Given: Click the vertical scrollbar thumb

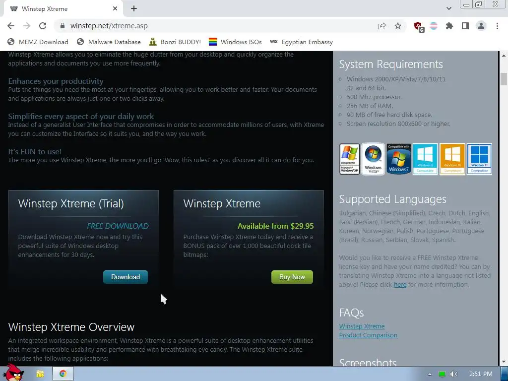Looking at the screenshot, I should tap(504, 79).
